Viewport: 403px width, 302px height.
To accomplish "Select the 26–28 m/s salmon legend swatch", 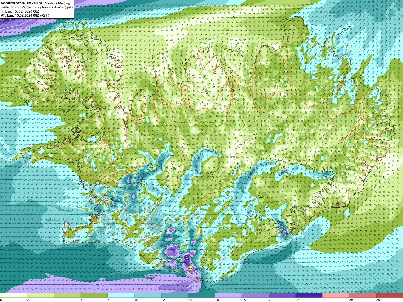I will 363,295.
